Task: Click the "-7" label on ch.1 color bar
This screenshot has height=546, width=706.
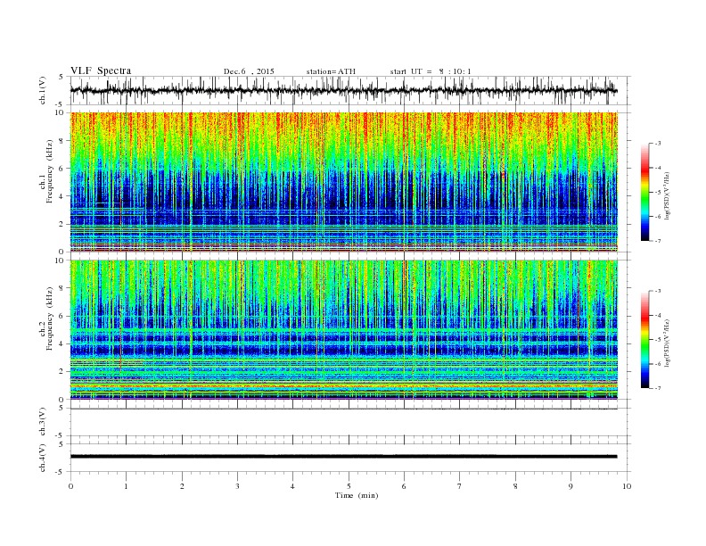Action: (658, 241)
